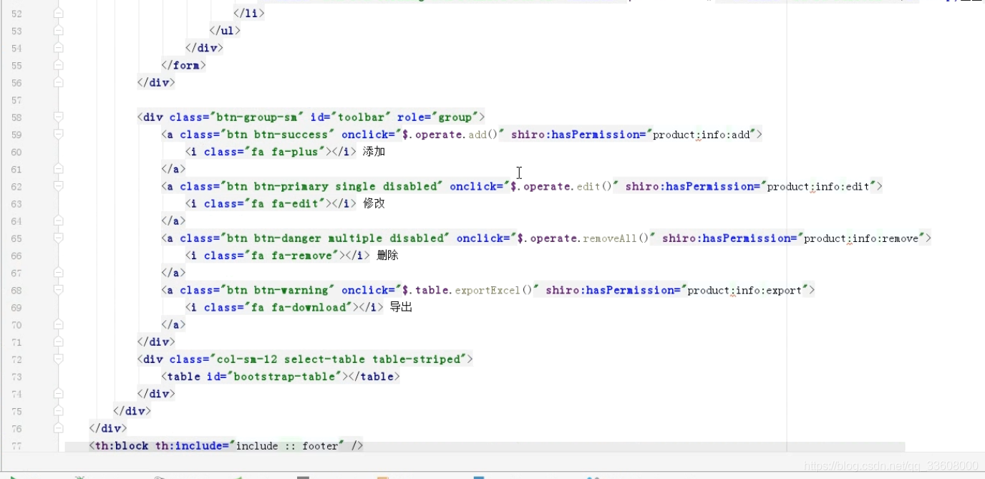Click the "btn btn-success" class value
985x479 pixels.
click(x=278, y=134)
